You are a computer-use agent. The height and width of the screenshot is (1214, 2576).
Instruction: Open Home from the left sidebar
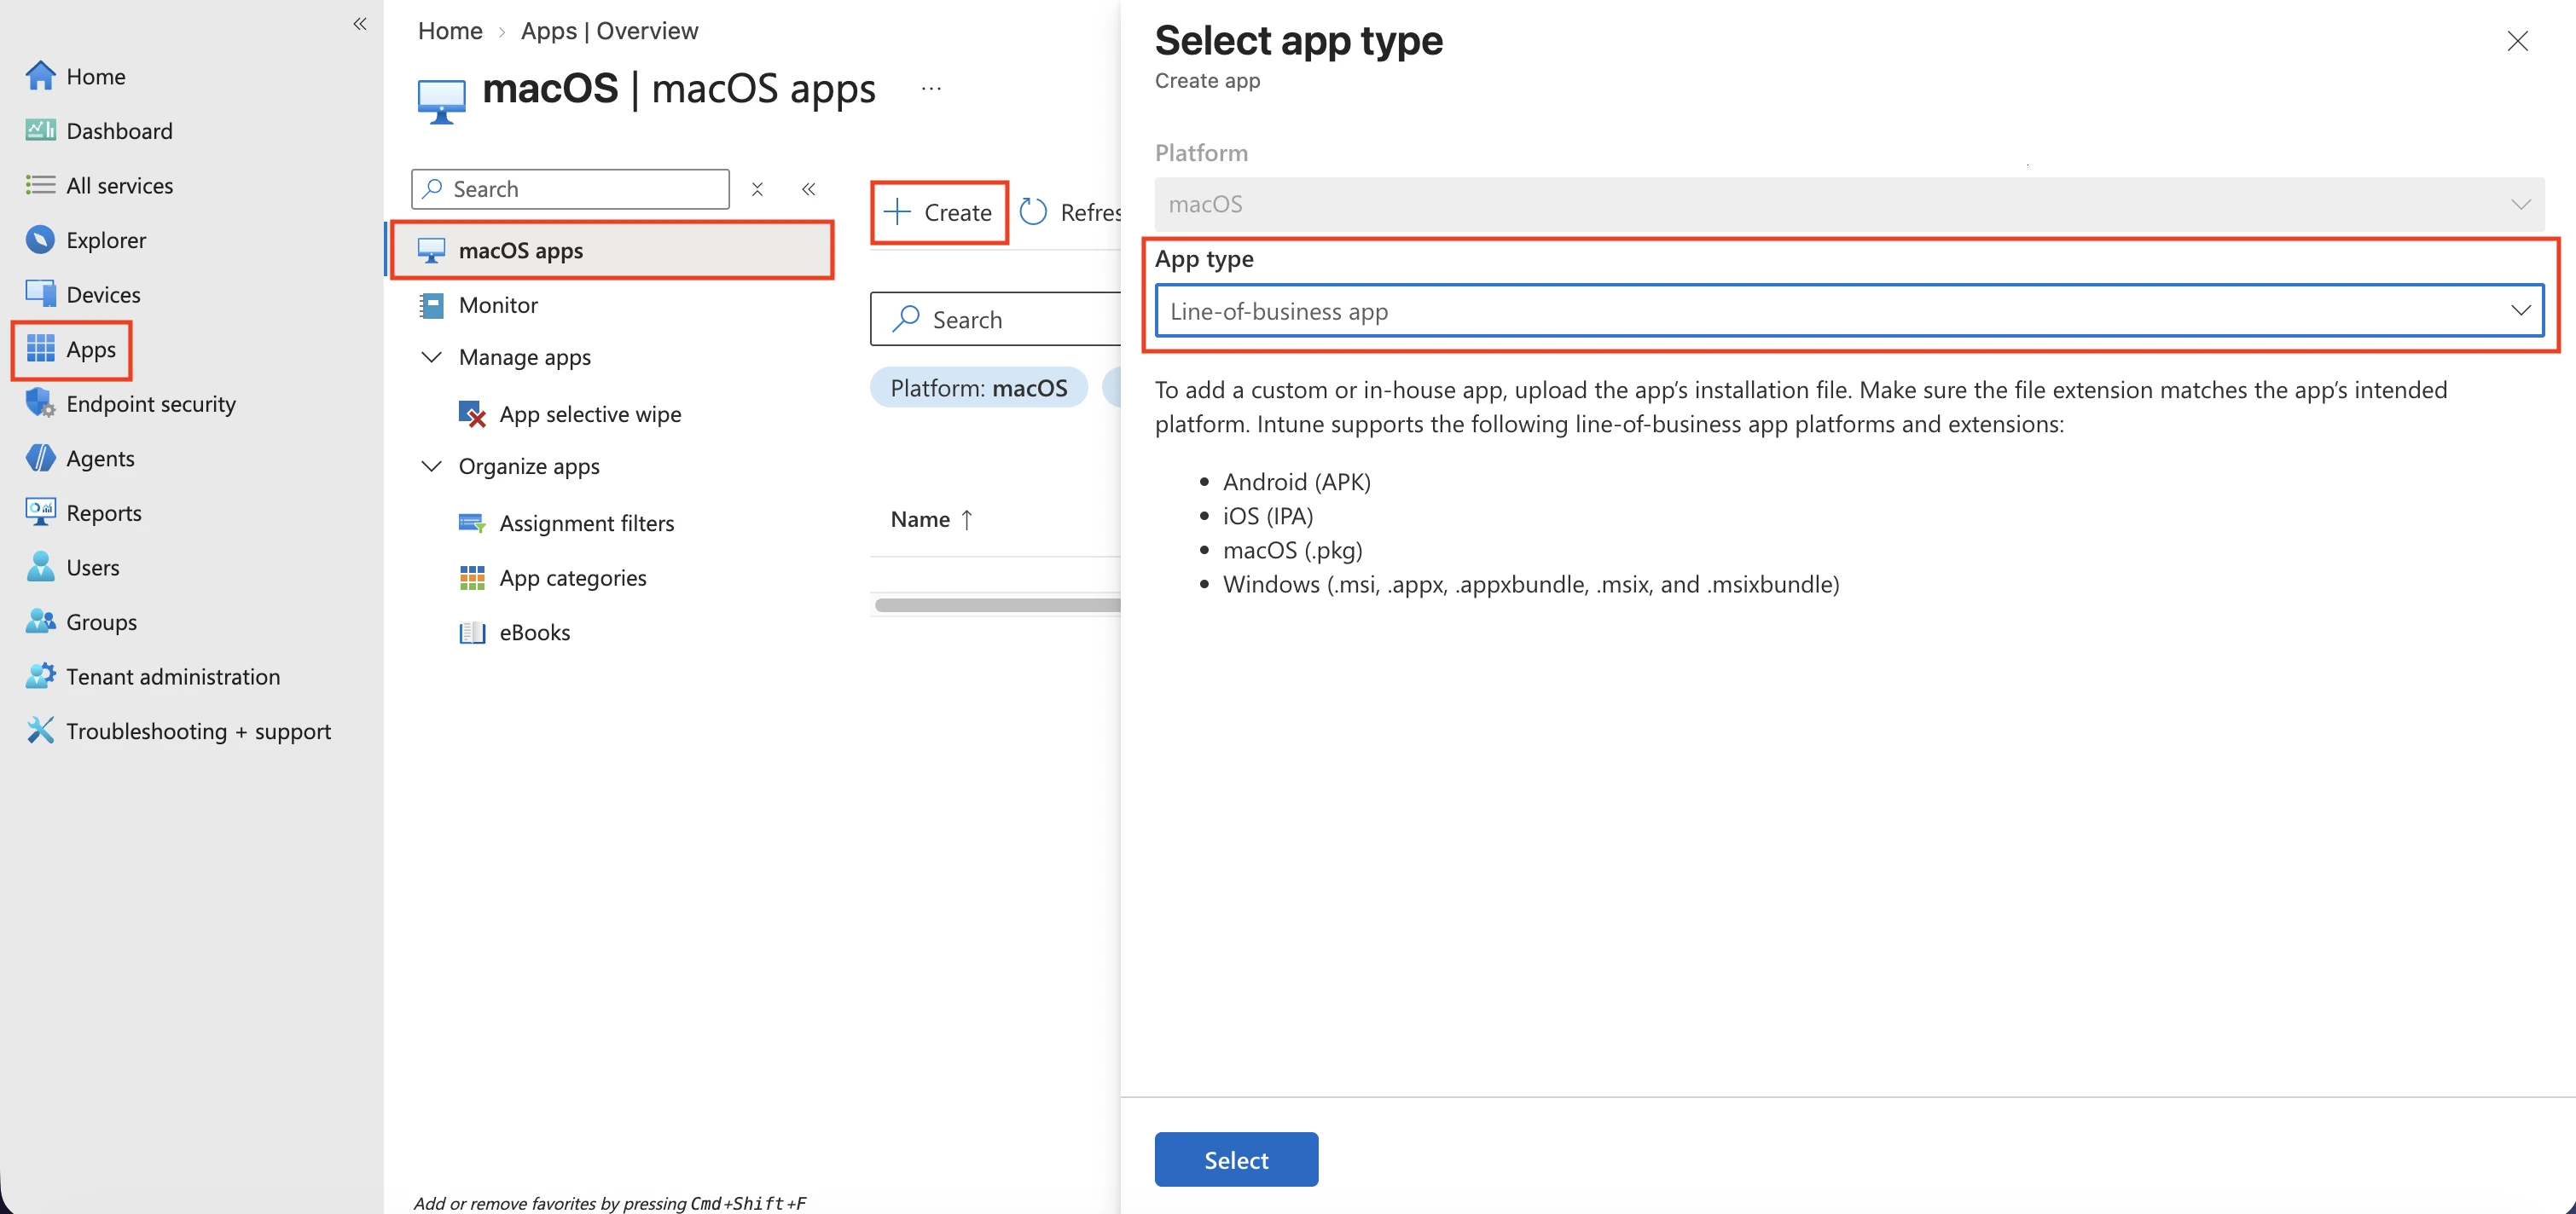point(76,76)
